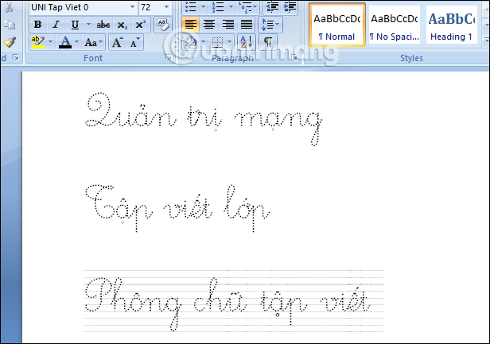Viewport: 490px width, 344px height.
Task: Open highlight color dropdown arrow
Action: tap(51, 42)
